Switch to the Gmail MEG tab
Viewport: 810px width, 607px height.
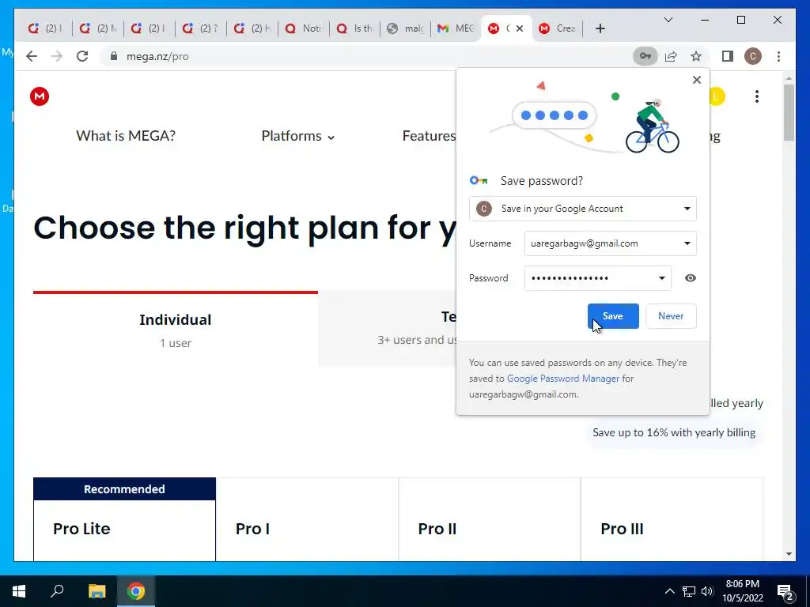(455, 28)
